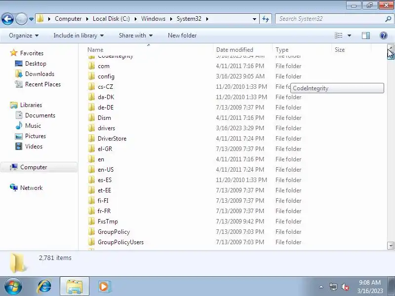Image resolution: width=395 pixels, height=296 pixels.
Task: Click the New folder button
Action: point(182,36)
